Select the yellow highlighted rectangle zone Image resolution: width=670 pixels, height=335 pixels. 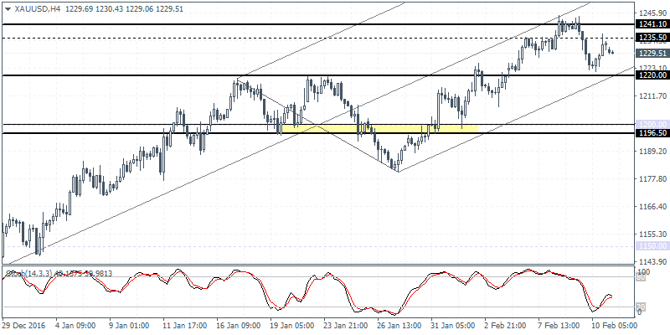(381, 128)
